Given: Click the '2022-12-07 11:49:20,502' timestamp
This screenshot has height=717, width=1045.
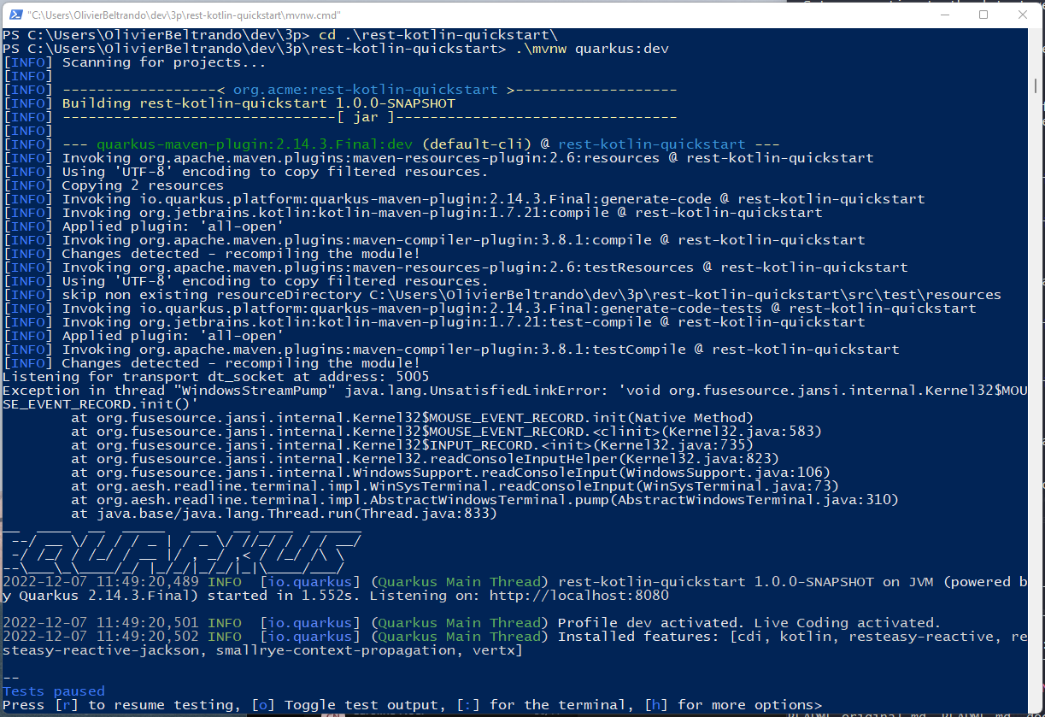Looking at the screenshot, I should tap(101, 637).
